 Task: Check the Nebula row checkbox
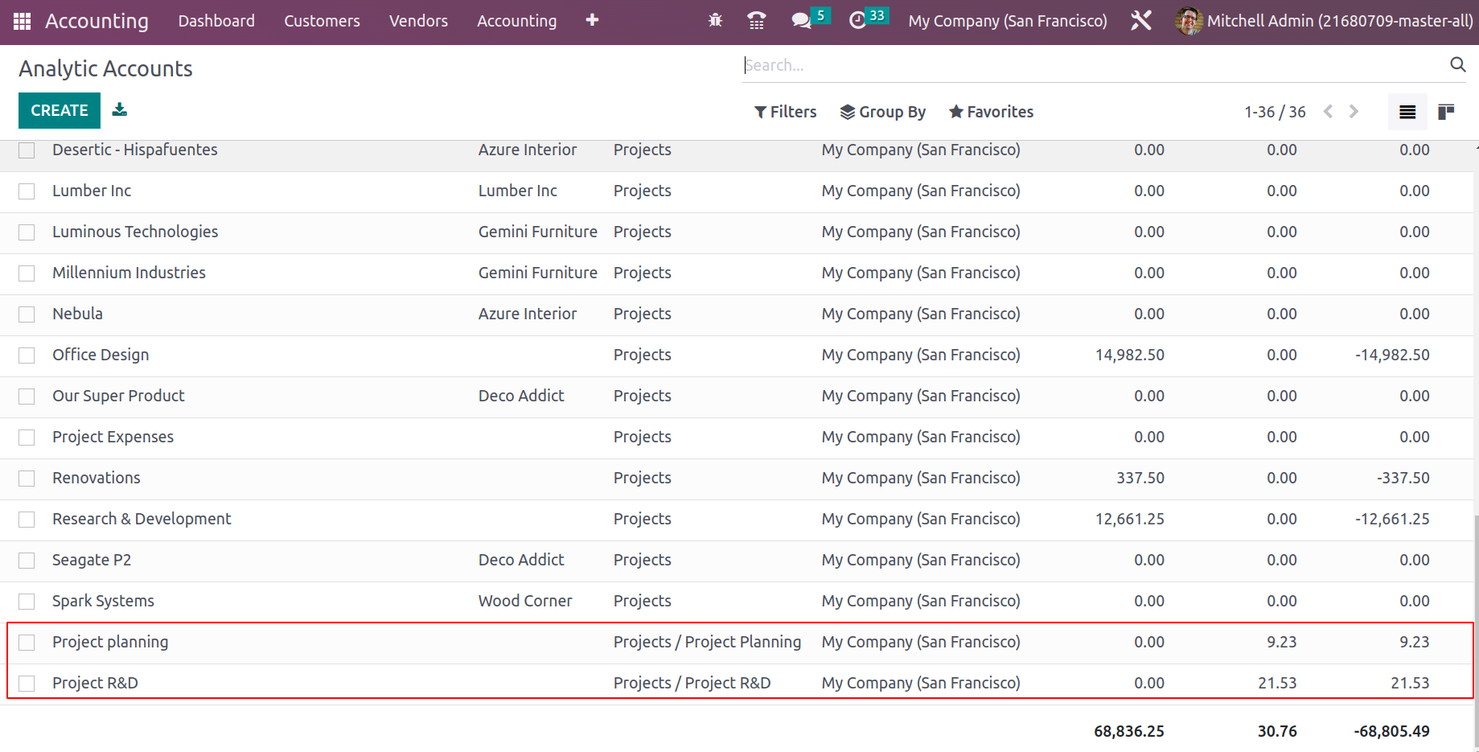[27, 314]
